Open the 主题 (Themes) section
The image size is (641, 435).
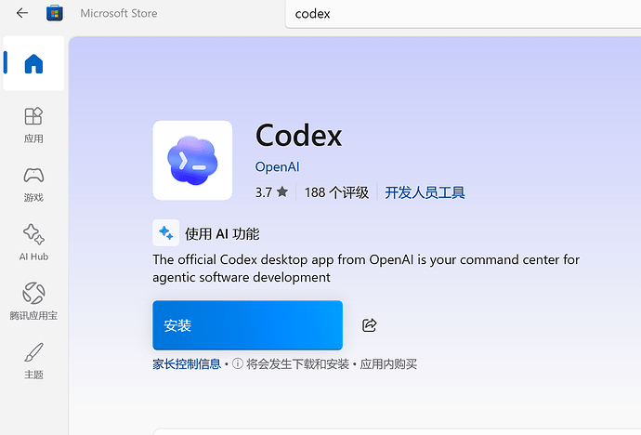coord(33,361)
